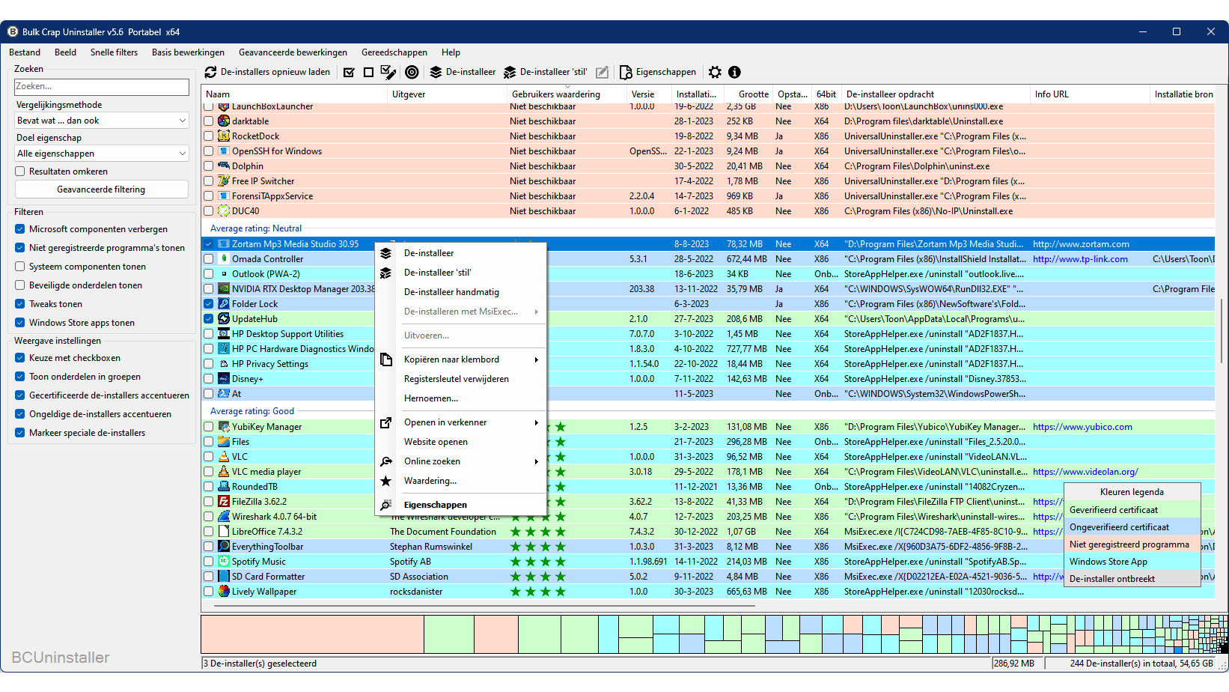This screenshot has height=692, width=1229.
Task: Click the invert selection checkbox-pencil toolbar icon
Action: click(388, 73)
